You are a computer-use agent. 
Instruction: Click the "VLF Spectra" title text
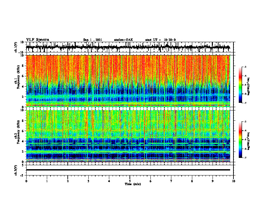38,40
